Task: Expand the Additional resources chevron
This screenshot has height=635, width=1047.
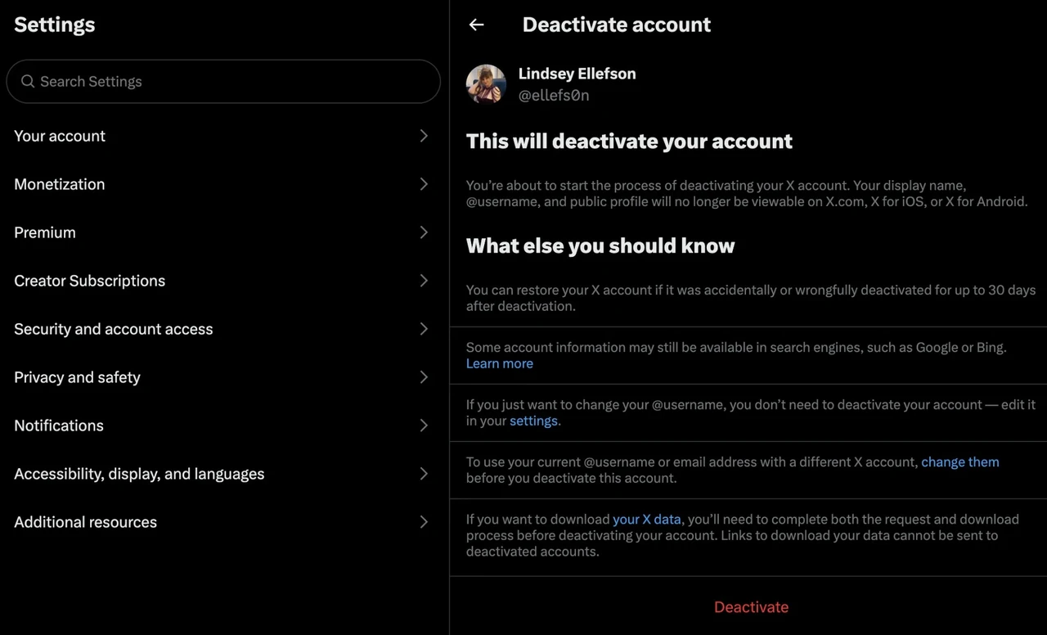Action: click(424, 522)
